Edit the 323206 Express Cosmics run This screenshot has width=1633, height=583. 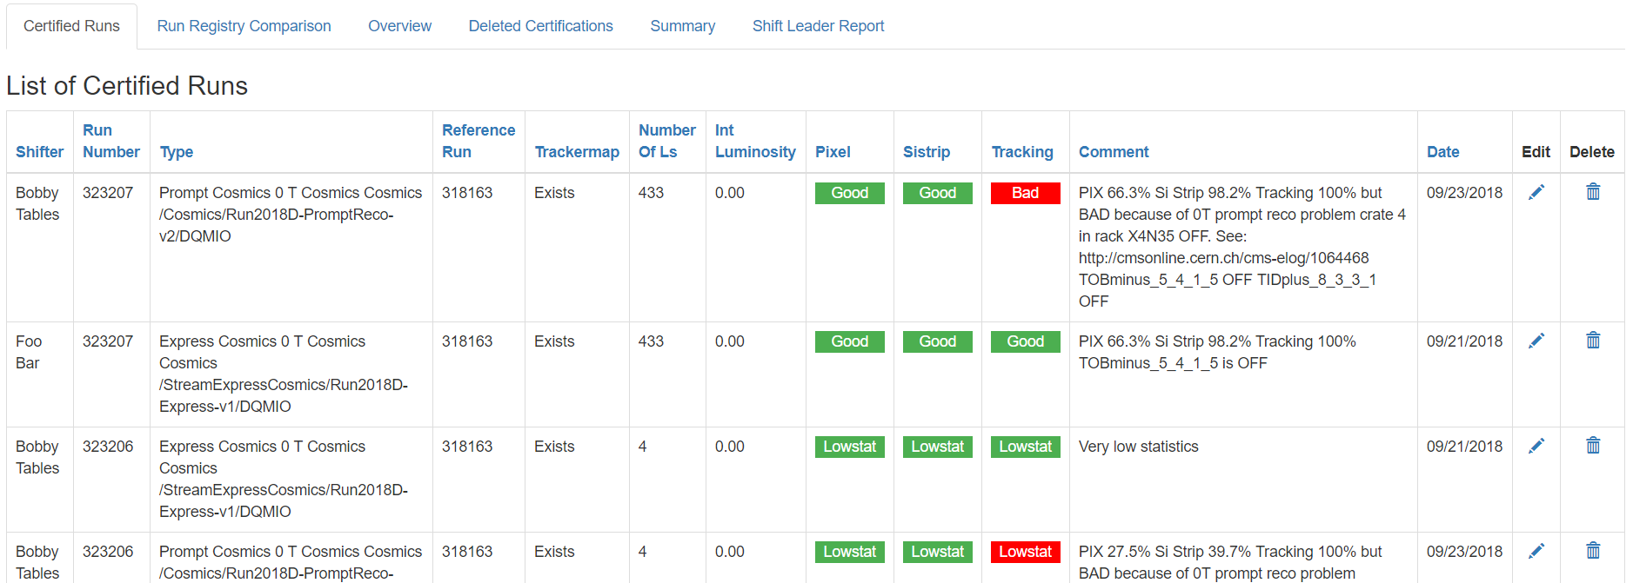pyautogui.click(x=1536, y=446)
